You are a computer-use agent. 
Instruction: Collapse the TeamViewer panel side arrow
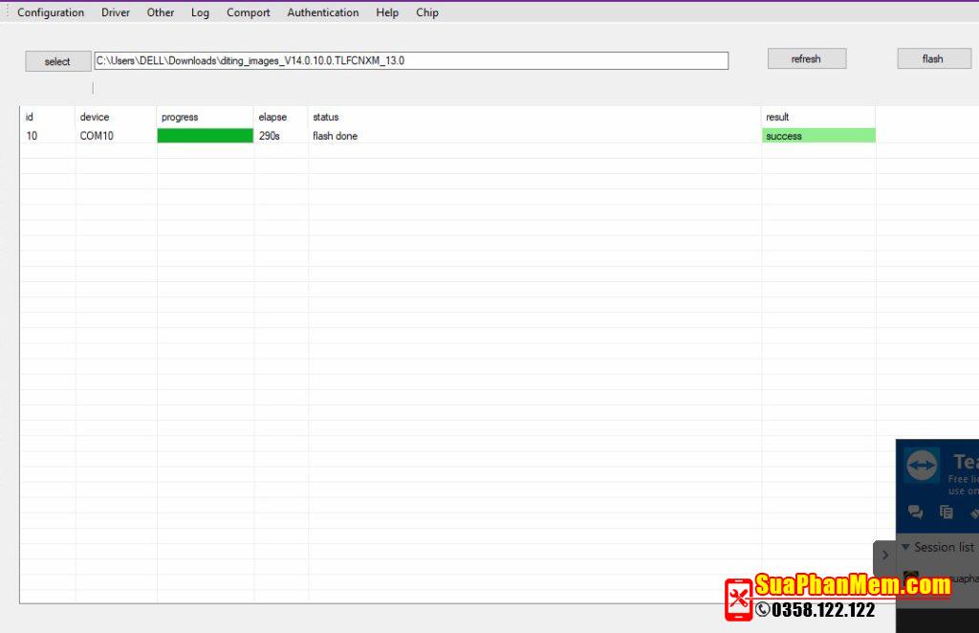tap(885, 555)
